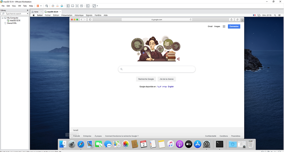Screen dimensions: 284x152
Task: Open System Preferences from the Dock
Action: point(206,144)
